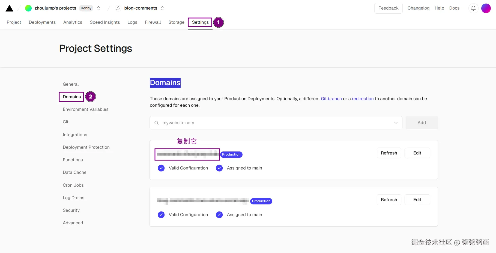496x253 pixels.
Task: Edit the second production domain
Action: (x=417, y=200)
